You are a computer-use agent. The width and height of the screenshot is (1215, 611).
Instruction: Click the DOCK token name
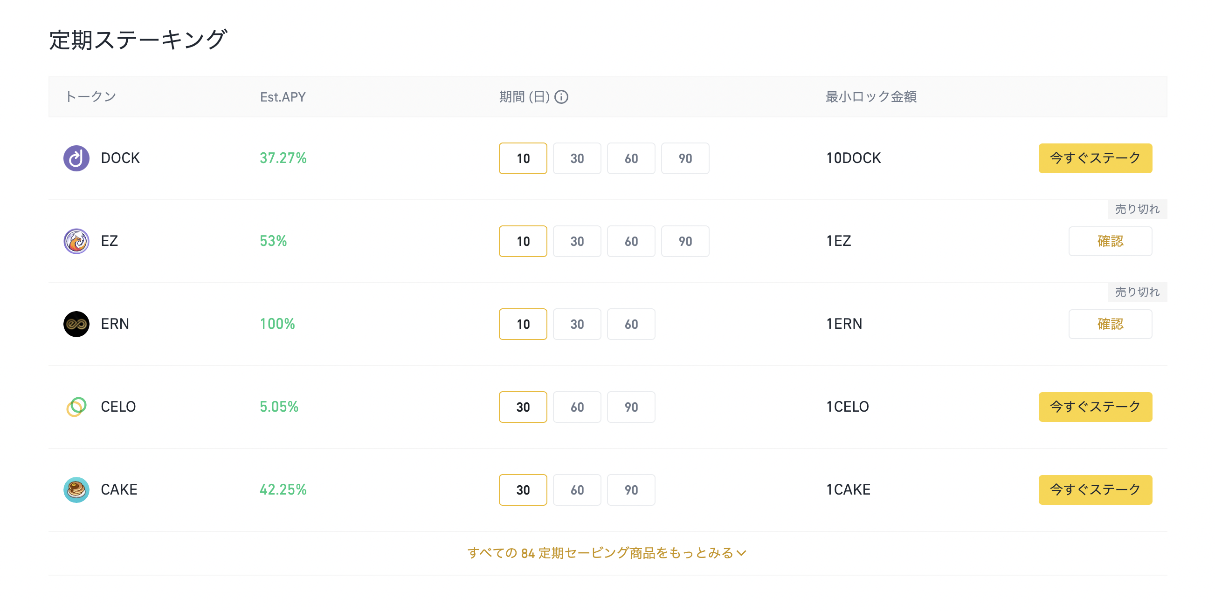[120, 158]
